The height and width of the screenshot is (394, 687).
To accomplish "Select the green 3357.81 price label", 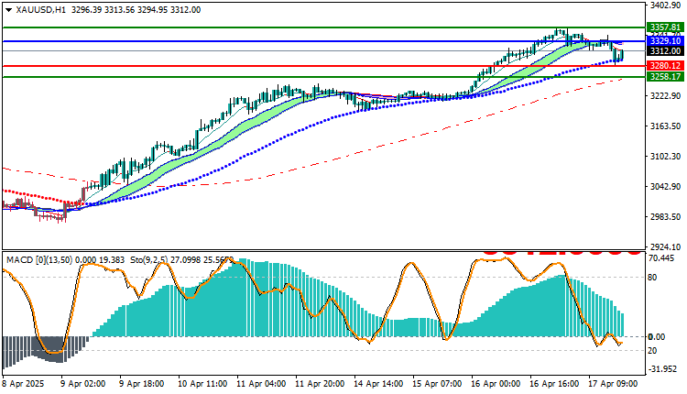I will click(x=665, y=27).
